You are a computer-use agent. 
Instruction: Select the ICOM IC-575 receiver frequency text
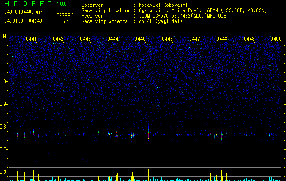coord(182,16)
